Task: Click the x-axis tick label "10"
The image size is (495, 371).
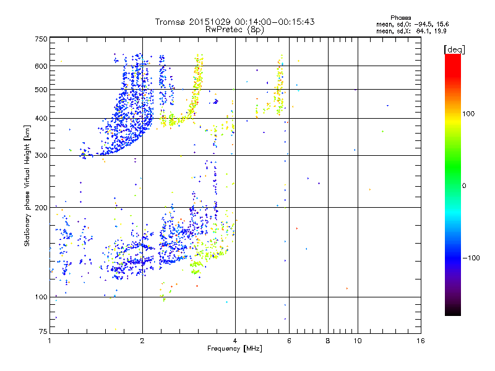Action: click(x=358, y=341)
